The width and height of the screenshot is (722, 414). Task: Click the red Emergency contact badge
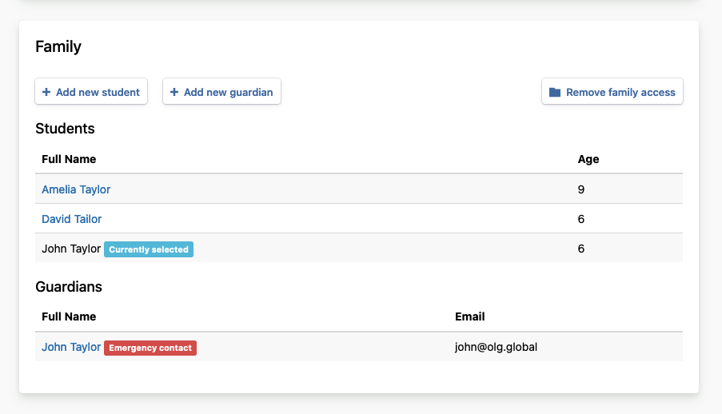(150, 348)
